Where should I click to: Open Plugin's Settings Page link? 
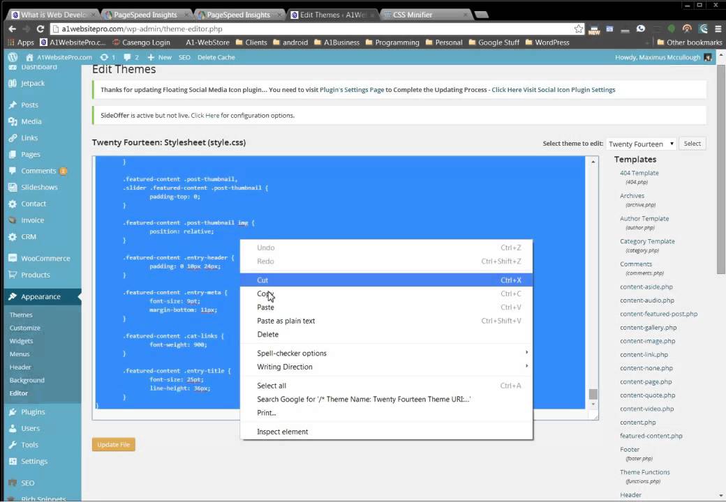[x=352, y=90]
